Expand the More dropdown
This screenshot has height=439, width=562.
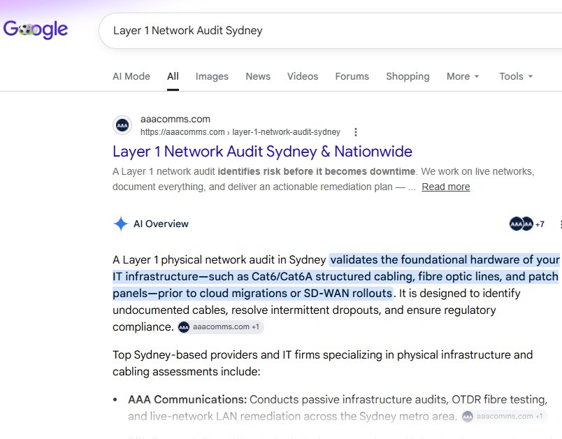click(x=463, y=76)
